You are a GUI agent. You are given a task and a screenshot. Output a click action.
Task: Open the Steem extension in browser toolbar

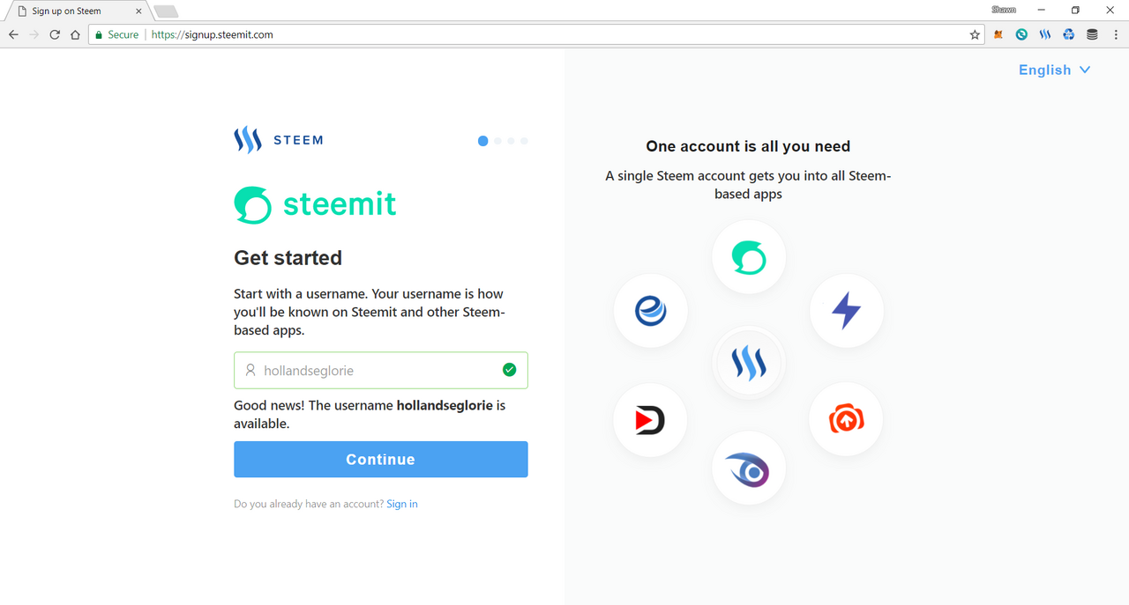pos(1045,35)
